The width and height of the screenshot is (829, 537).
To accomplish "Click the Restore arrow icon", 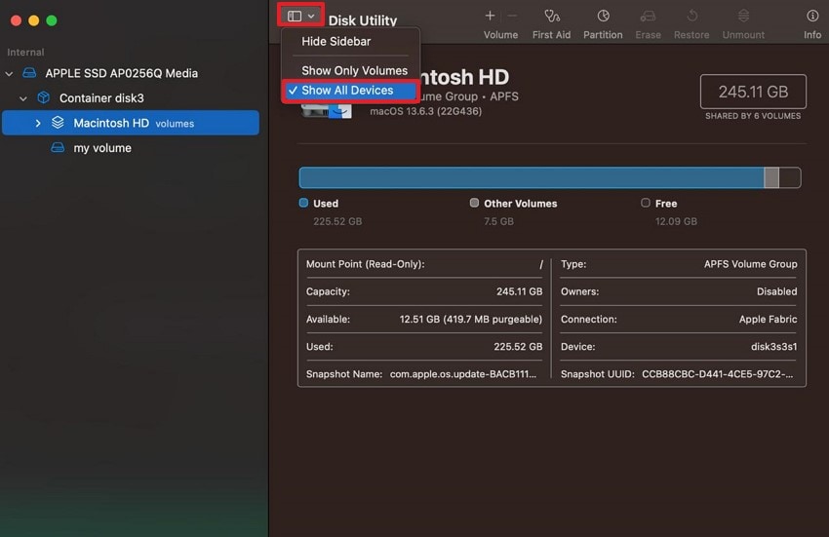I will 691,16.
